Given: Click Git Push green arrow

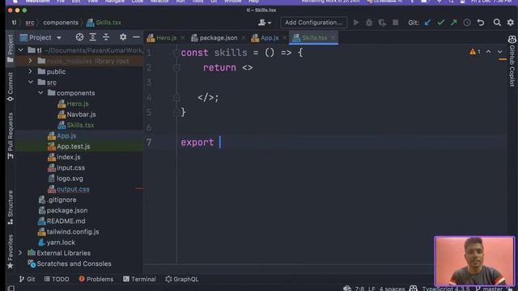Looking at the screenshot, I should point(453,23).
